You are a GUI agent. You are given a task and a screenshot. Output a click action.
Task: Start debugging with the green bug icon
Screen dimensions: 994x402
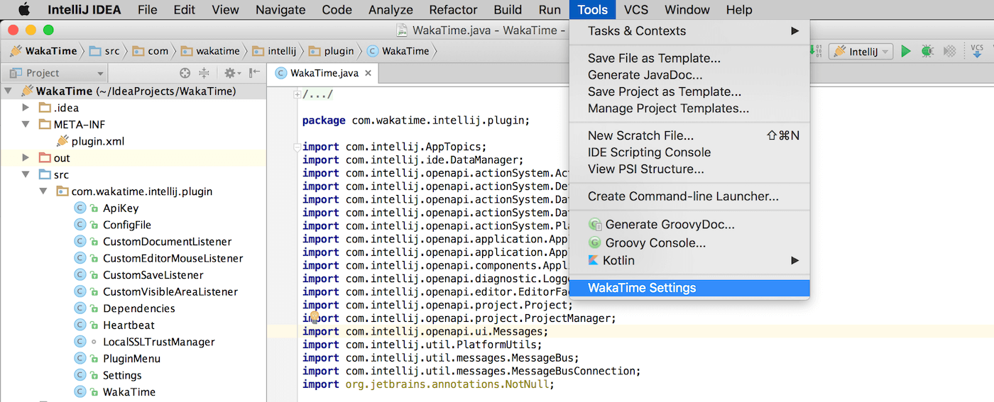(927, 51)
